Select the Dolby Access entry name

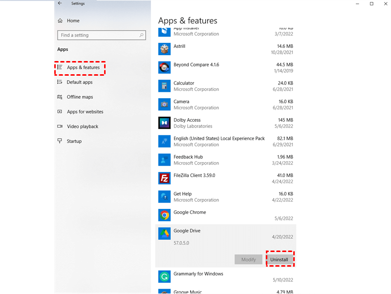point(187,120)
